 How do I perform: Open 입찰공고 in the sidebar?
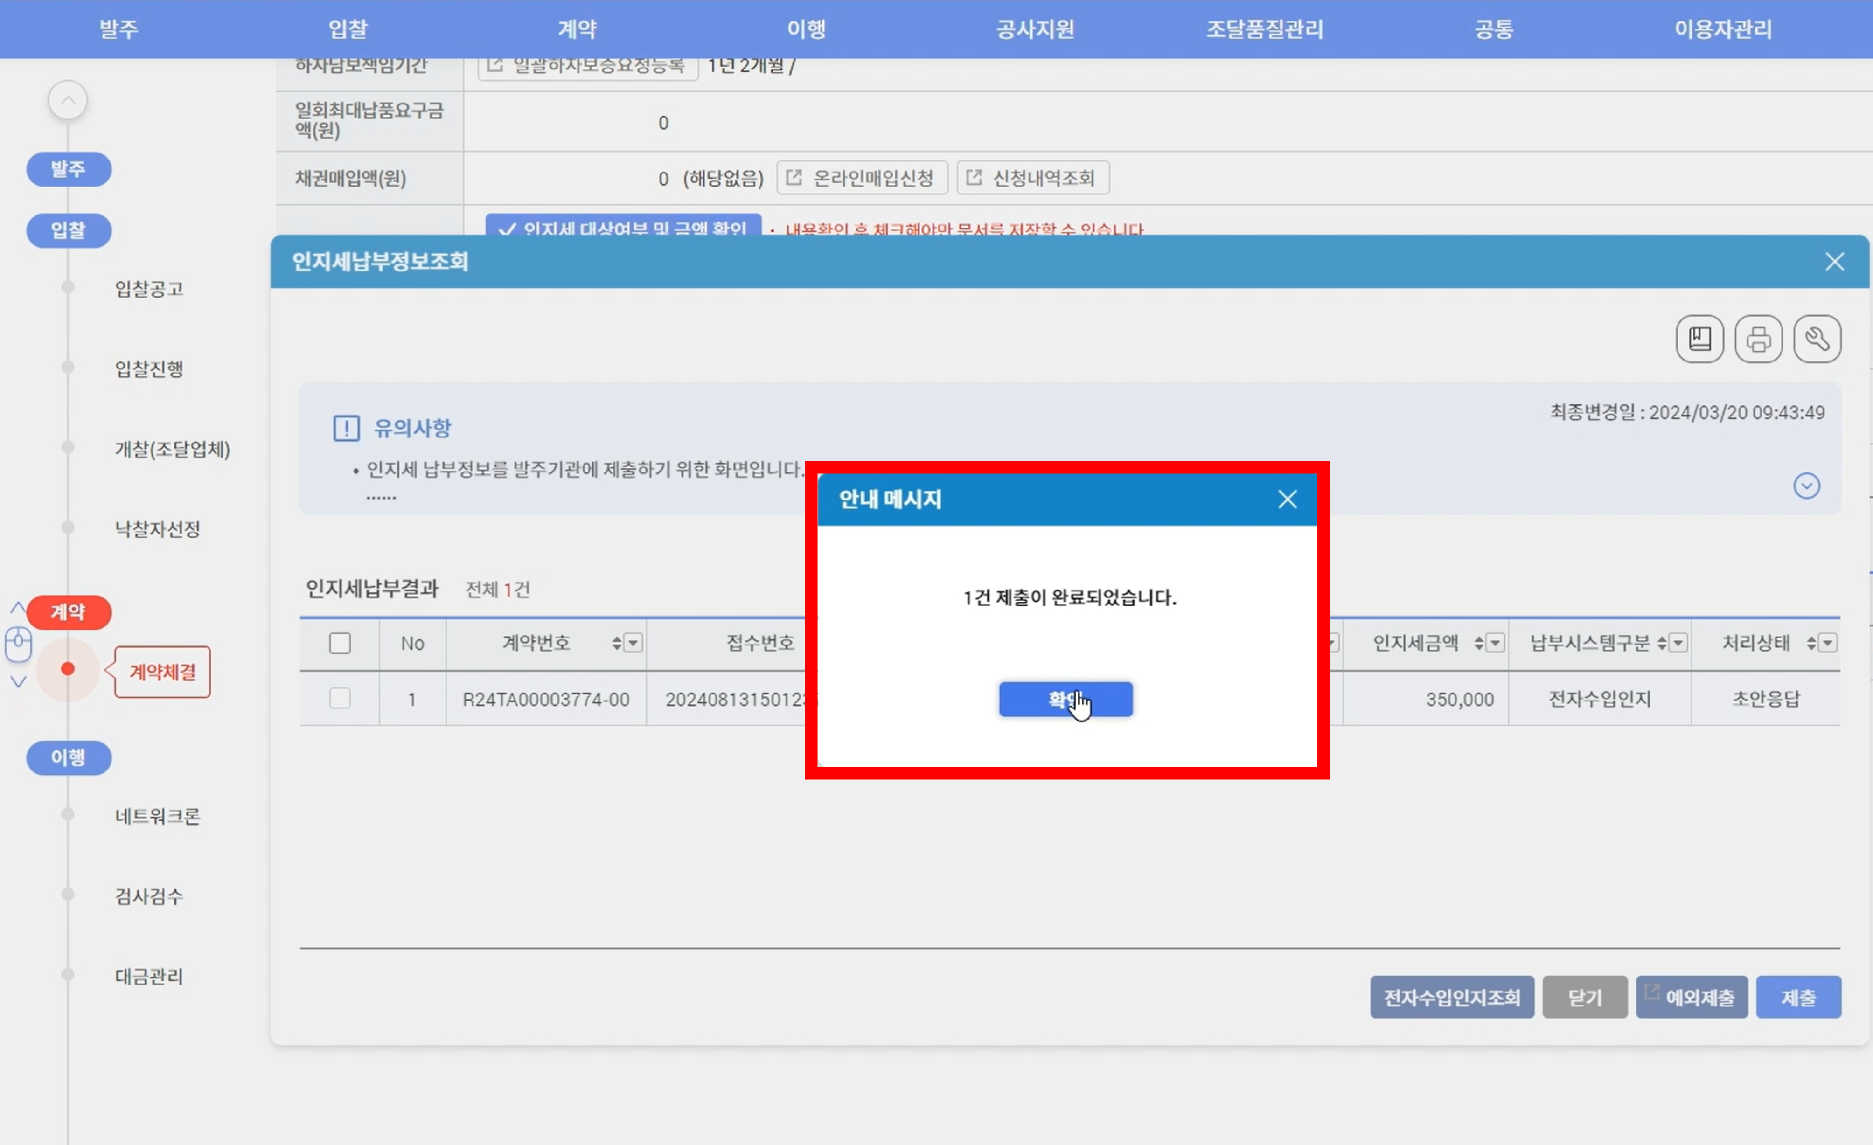[x=149, y=289]
